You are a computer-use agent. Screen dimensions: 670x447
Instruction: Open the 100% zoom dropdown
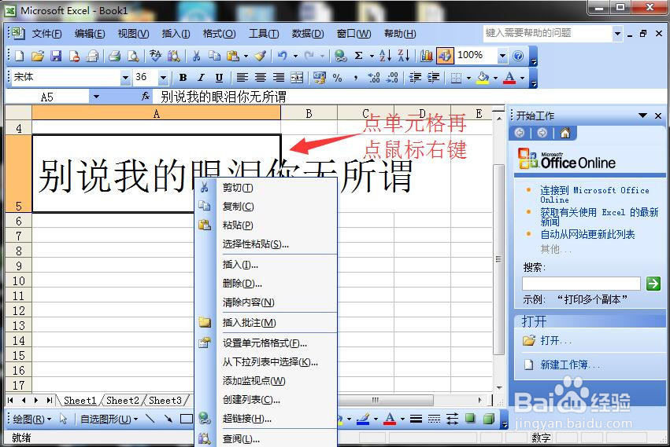(x=502, y=56)
